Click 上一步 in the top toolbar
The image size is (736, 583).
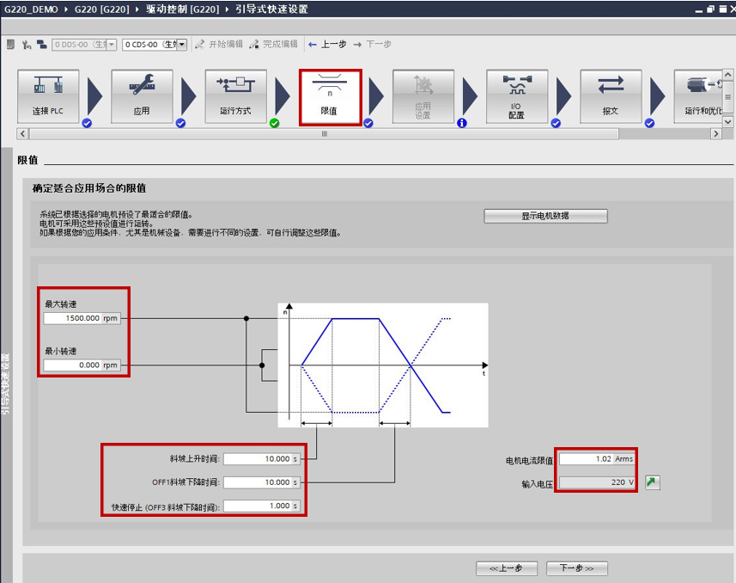327,44
